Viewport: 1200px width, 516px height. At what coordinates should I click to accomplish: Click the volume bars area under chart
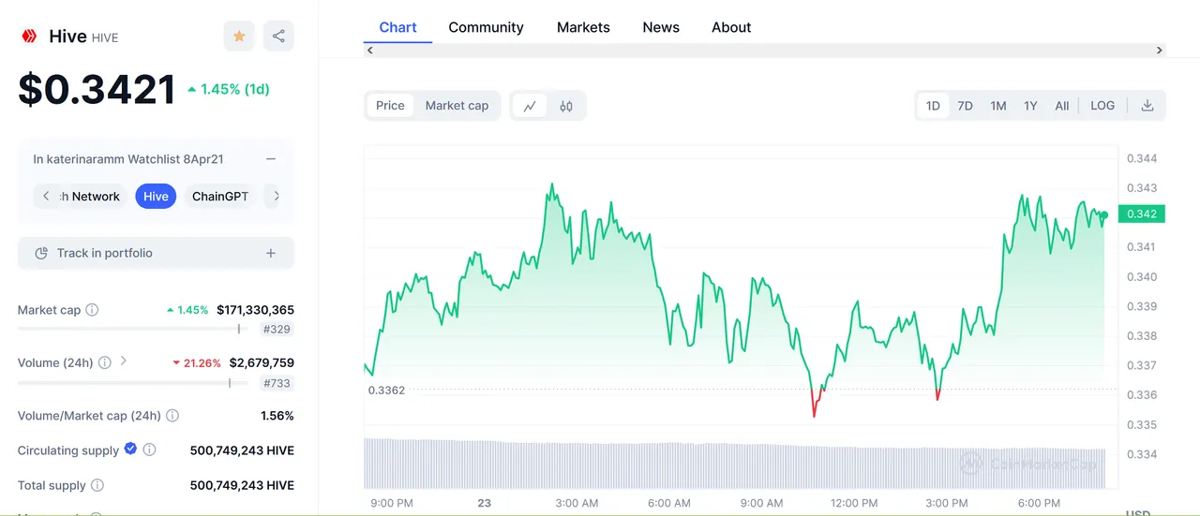click(x=734, y=463)
